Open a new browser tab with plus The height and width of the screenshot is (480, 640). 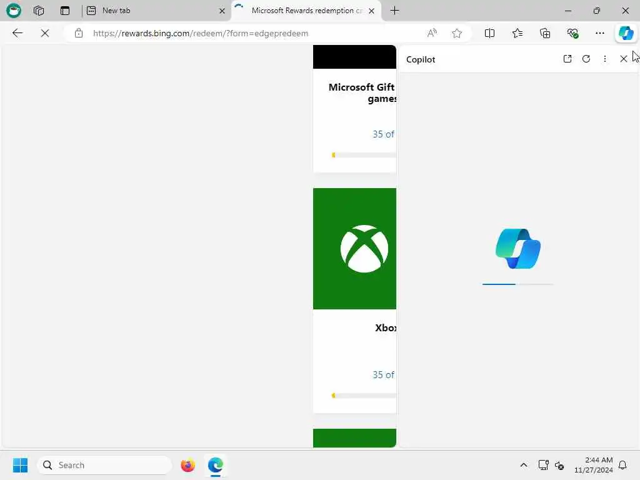coord(395,11)
